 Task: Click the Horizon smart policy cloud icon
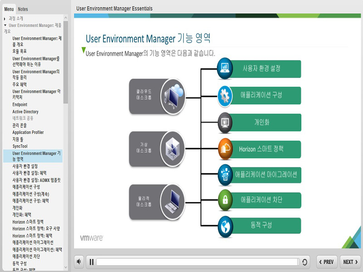[x=225, y=149]
